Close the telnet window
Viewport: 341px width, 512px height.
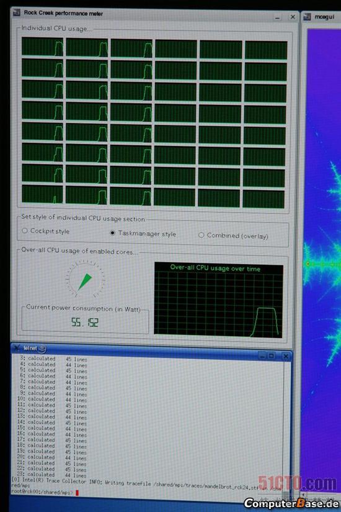pos(285,356)
